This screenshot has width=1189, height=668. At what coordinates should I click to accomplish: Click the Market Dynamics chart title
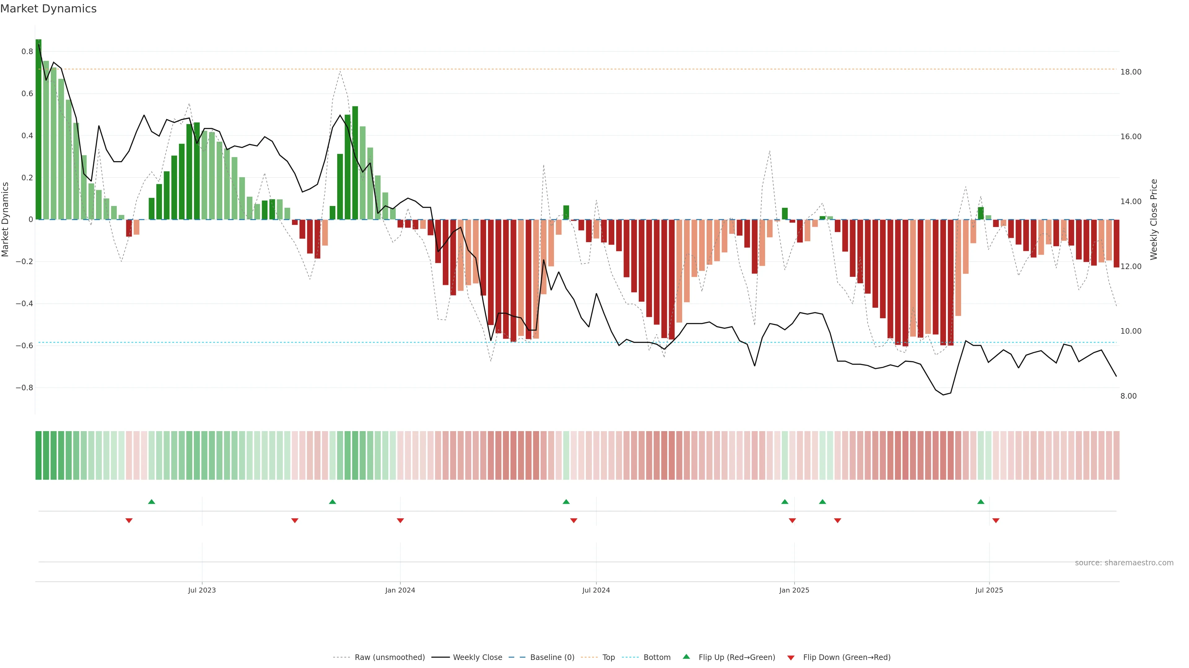pyautogui.click(x=49, y=9)
